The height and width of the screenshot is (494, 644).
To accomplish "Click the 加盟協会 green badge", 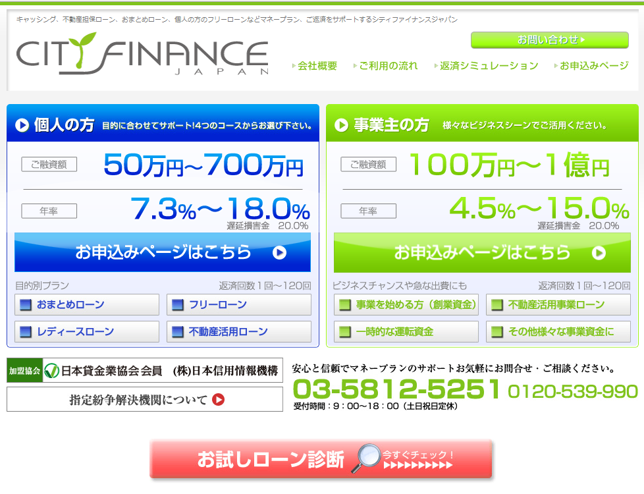I will point(24,371).
